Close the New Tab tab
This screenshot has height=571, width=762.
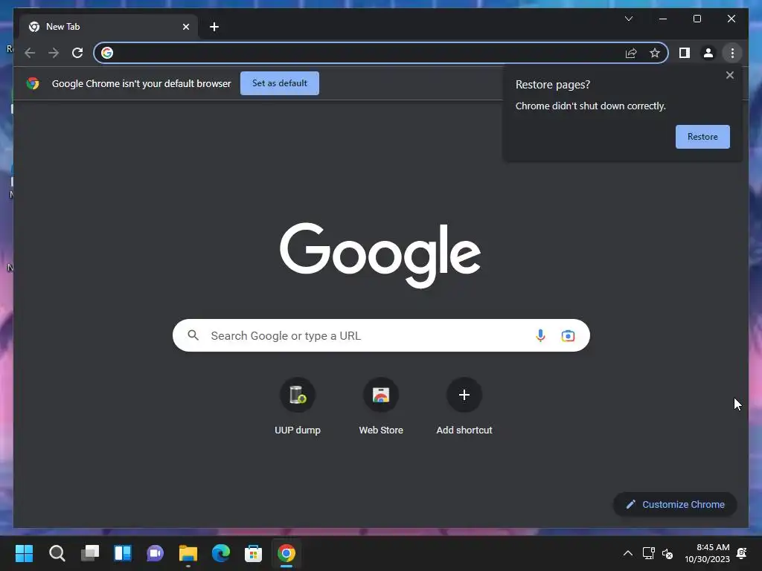(x=185, y=27)
